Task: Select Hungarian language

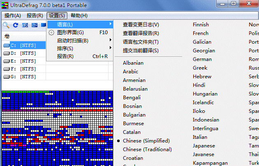Action: [x=205, y=94]
